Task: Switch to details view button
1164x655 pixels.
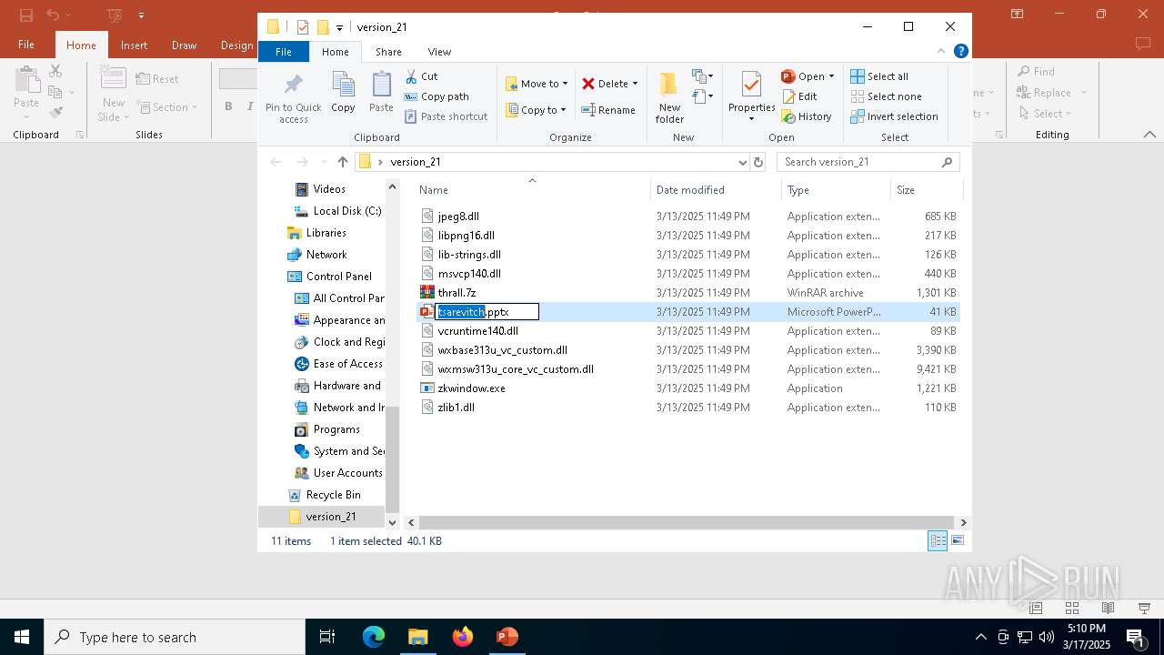Action: point(938,541)
